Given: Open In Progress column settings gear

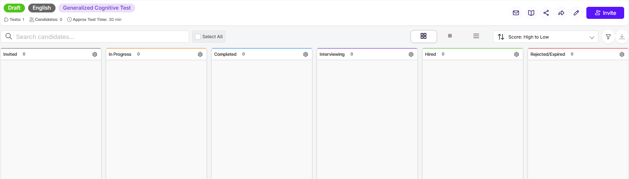Looking at the screenshot, I should [x=200, y=55].
